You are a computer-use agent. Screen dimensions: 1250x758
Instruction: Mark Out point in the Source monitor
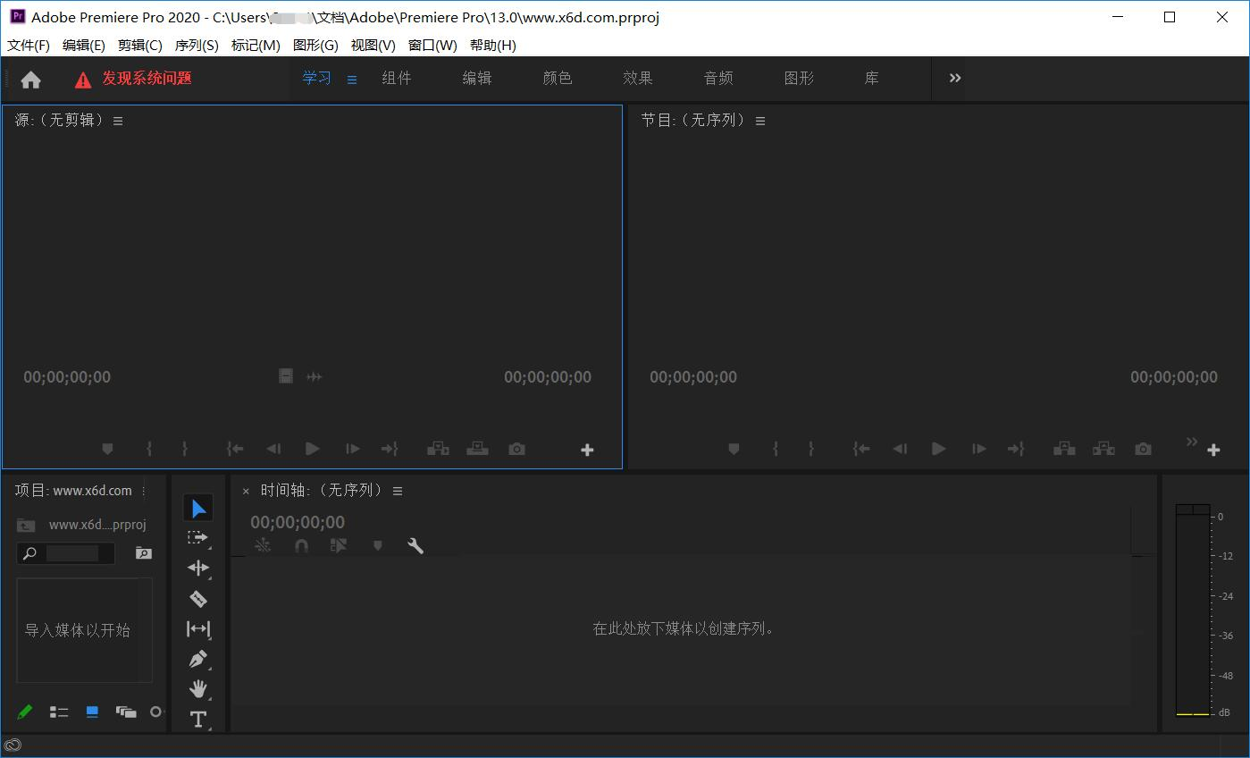click(185, 449)
